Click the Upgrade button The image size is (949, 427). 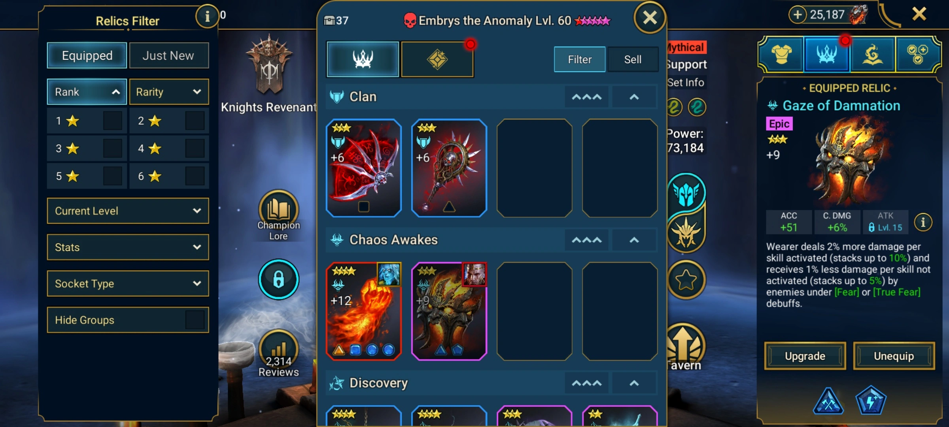tap(805, 356)
